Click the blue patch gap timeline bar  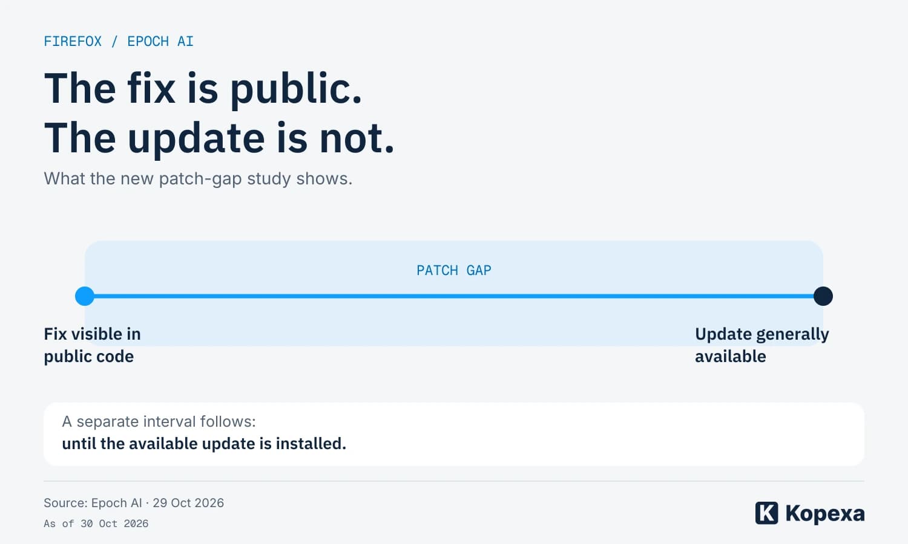[454, 296]
